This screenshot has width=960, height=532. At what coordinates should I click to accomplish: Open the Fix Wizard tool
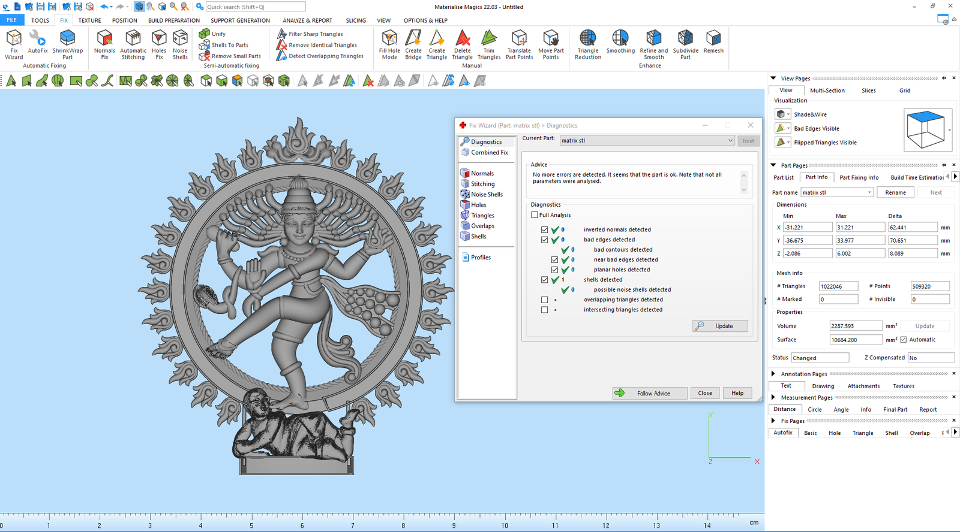(14, 44)
